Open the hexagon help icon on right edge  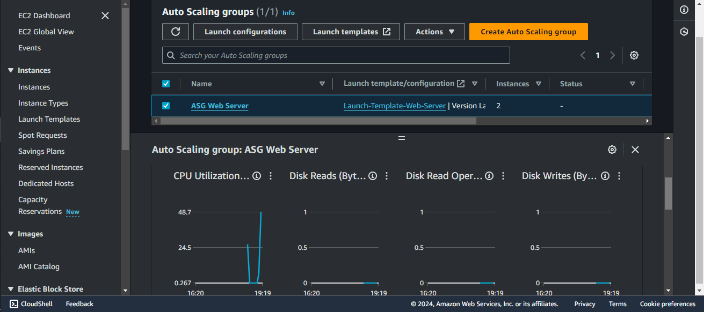684,32
